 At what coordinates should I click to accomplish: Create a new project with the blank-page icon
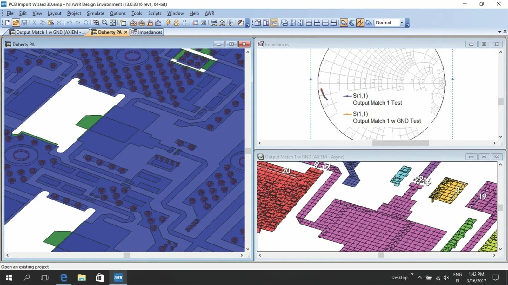coord(8,22)
